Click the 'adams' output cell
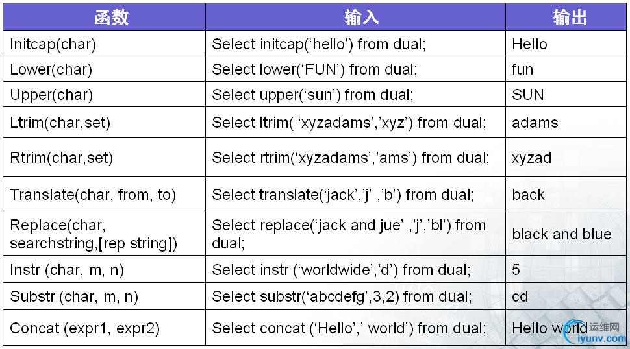Screen dimensions: 630x349 click(x=566, y=122)
